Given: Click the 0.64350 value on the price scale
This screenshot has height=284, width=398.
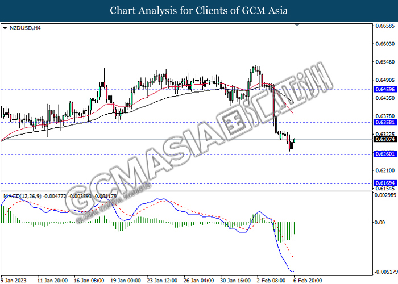Looking at the screenshot, I should pos(385,98).
